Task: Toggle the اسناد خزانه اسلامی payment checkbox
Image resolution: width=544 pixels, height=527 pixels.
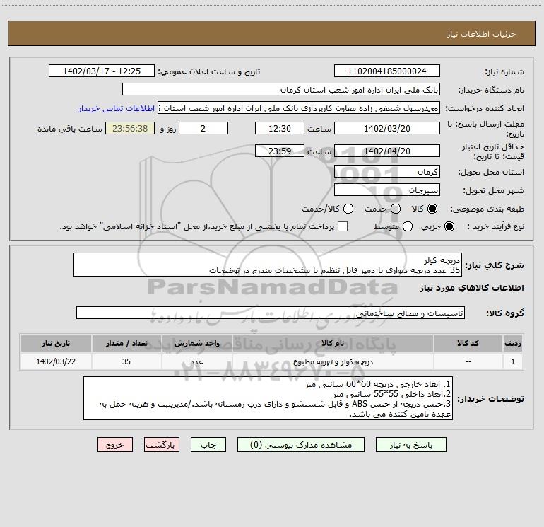Action: click(343, 226)
